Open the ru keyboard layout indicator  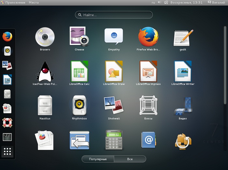click(x=153, y=3)
